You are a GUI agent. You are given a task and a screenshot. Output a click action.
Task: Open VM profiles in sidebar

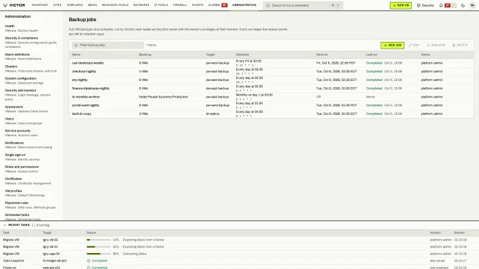click(x=31, y=193)
